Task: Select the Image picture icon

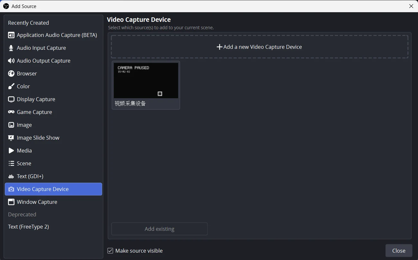Action: [x=11, y=125]
